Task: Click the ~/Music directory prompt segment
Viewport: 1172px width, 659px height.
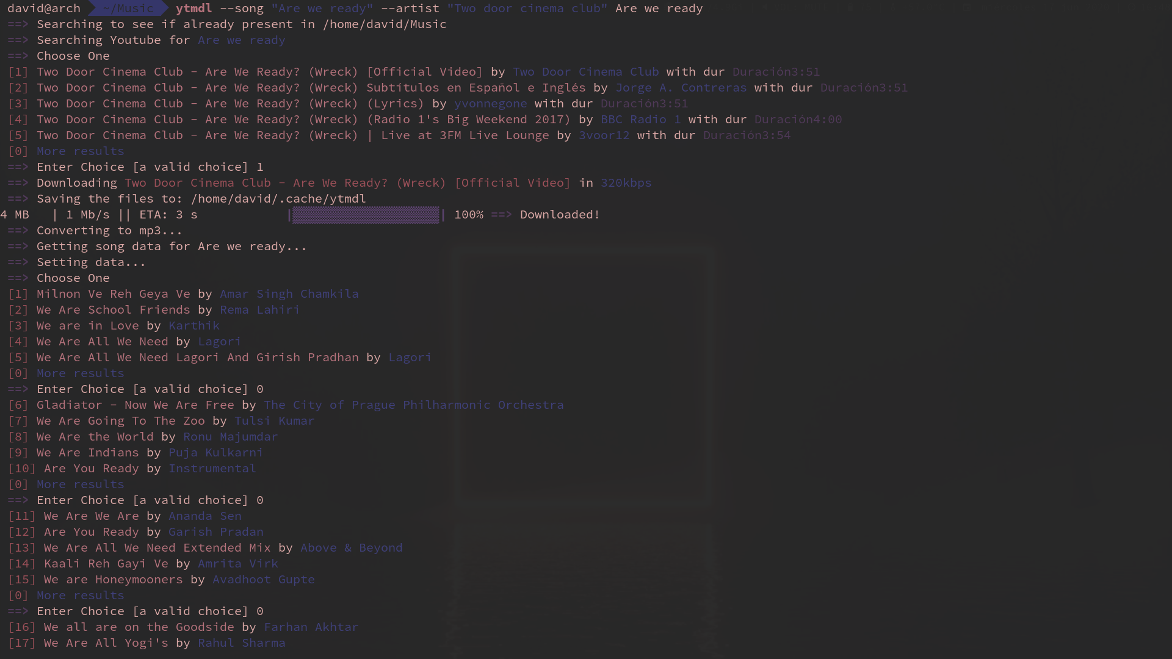Action: coord(128,9)
